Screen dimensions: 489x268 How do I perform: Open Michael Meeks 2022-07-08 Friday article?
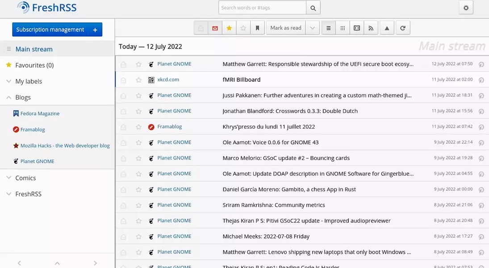266,236
